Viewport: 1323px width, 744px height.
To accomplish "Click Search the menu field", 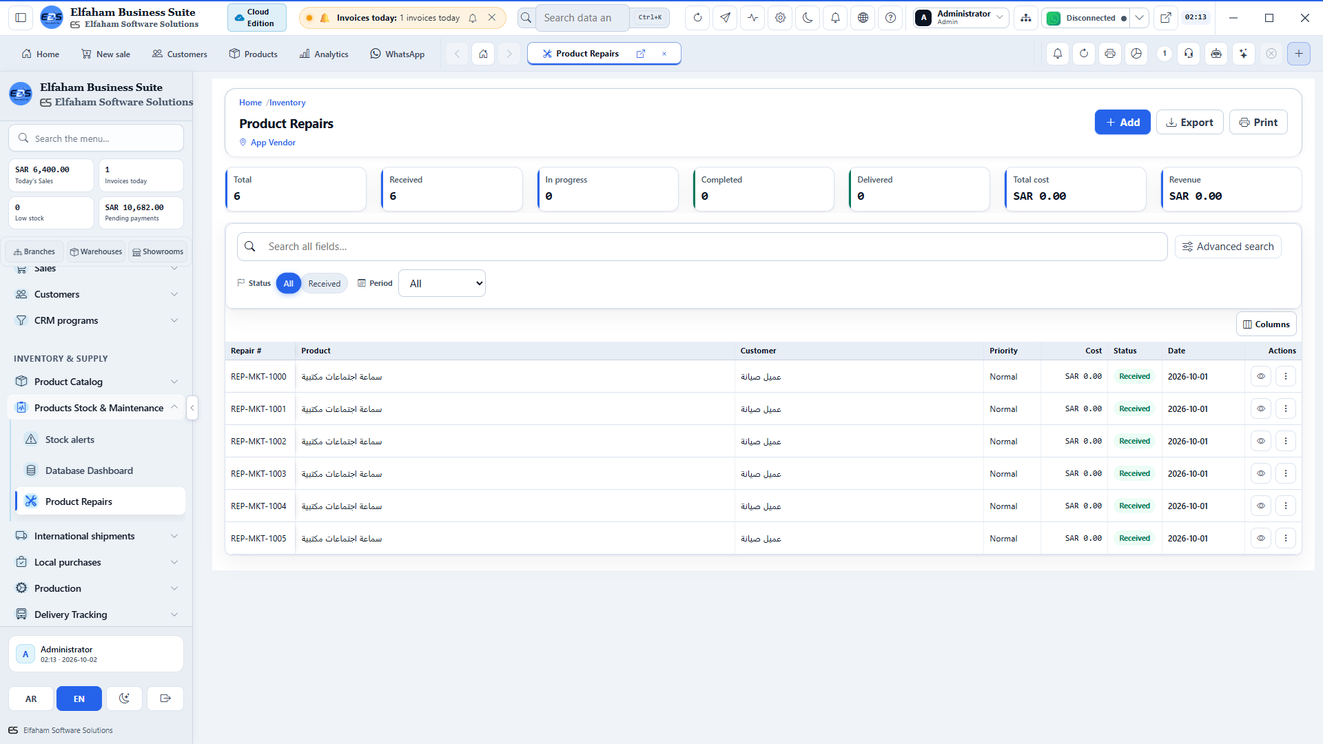I will point(96,138).
